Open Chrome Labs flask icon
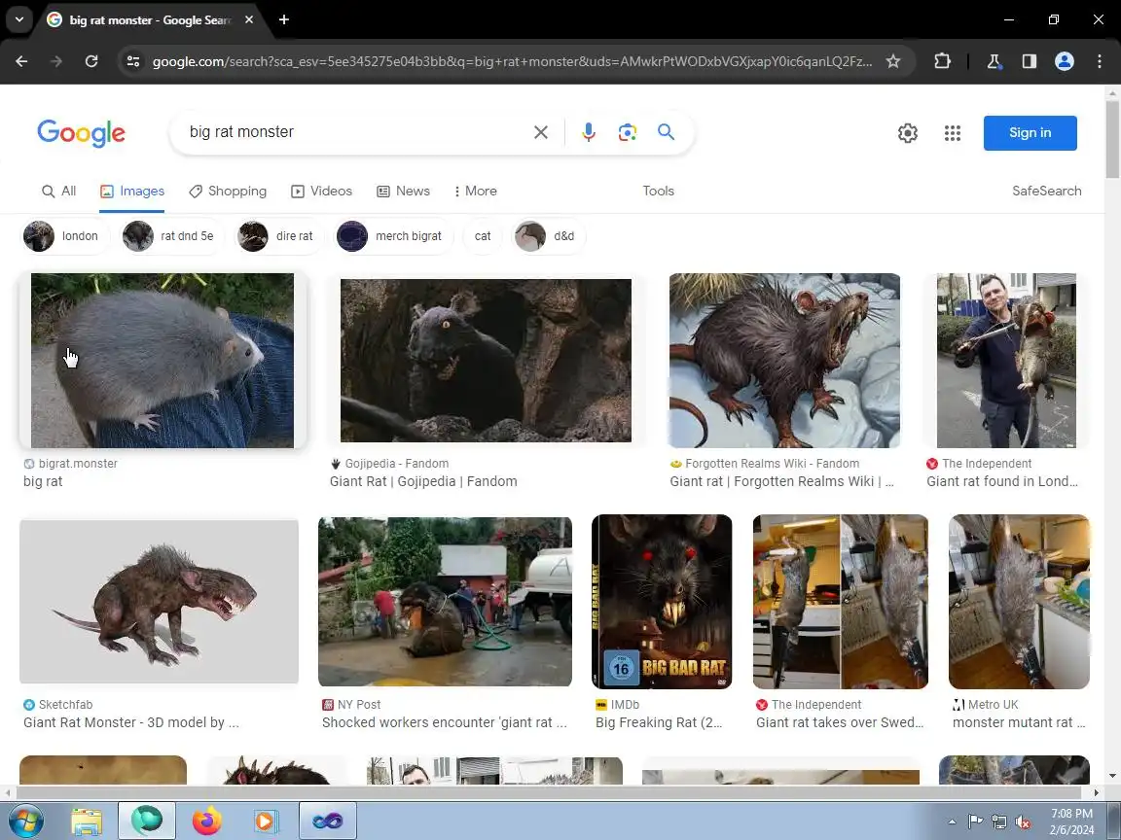This screenshot has height=840, width=1121. point(994,61)
